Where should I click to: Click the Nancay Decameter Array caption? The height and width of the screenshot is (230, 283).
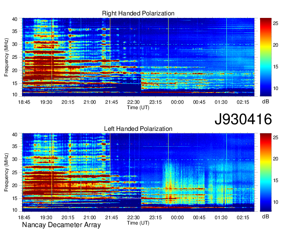tap(61, 225)
